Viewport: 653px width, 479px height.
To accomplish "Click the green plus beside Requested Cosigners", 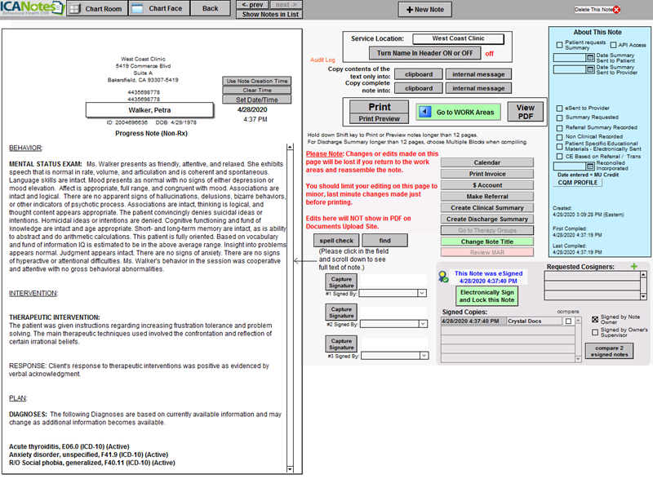I will pyautogui.click(x=633, y=266).
